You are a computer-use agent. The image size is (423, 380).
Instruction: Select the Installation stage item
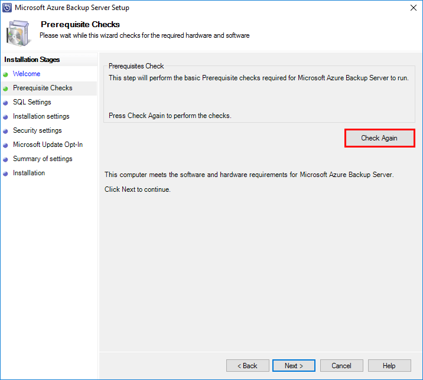[29, 173]
